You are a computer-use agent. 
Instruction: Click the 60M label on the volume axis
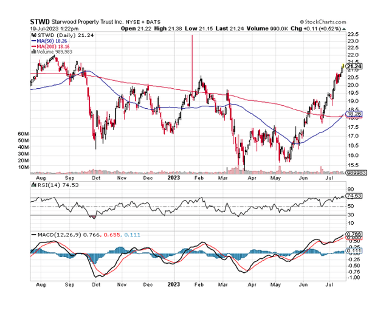(x=23, y=134)
